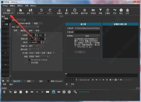Open the frames per second preset dropdown
The height and width of the screenshot is (102, 141).
coord(44,42)
